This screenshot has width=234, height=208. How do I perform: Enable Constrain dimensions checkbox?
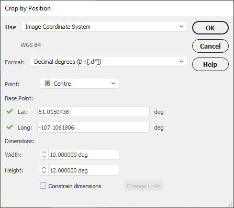tap(43, 186)
